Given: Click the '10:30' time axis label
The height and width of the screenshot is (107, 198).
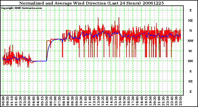Looking at the screenshot, I should 81,101.
